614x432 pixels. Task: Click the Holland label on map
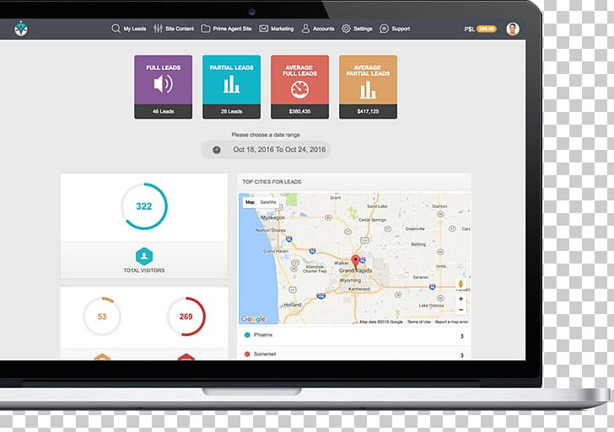[x=293, y=305]
